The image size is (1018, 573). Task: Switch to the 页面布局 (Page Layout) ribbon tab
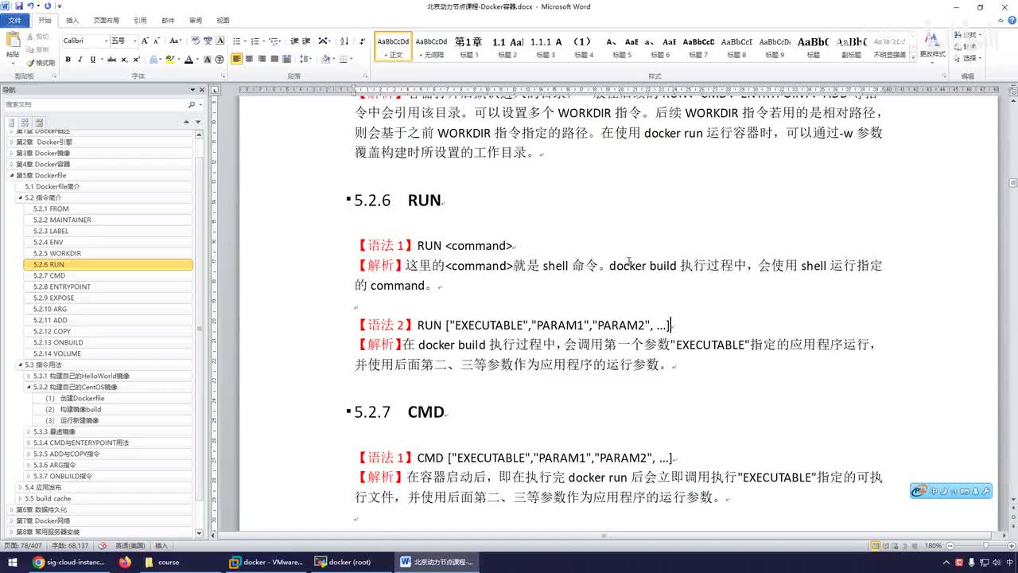pyautogui.click(x=106, y=20)
